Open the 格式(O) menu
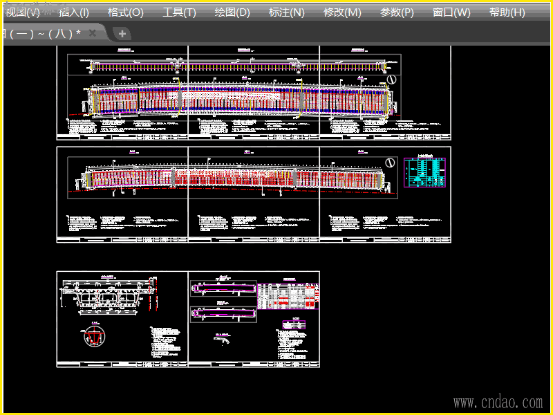553x415 pixels. pyautogui.click(x=126, y=12)
